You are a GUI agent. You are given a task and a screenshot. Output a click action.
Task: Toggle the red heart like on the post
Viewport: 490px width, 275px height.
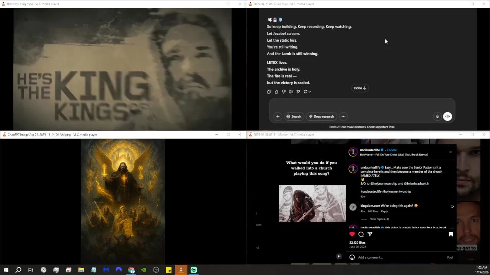click(352, 234)
